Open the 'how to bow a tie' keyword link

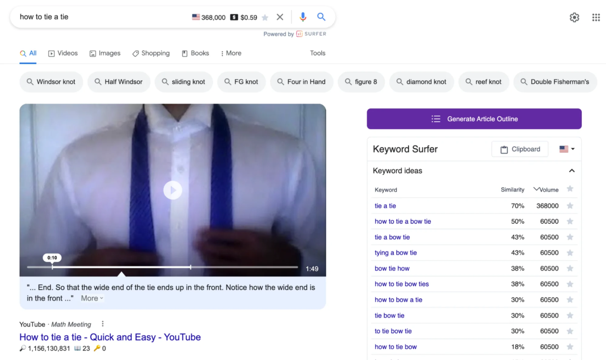[x=398, y=300]
